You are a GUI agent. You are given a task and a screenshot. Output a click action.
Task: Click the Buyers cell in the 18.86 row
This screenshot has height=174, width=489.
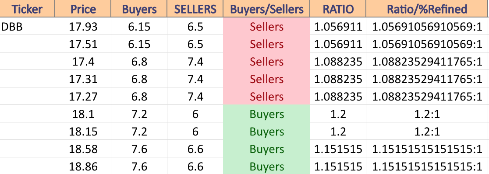coord(267,167)
